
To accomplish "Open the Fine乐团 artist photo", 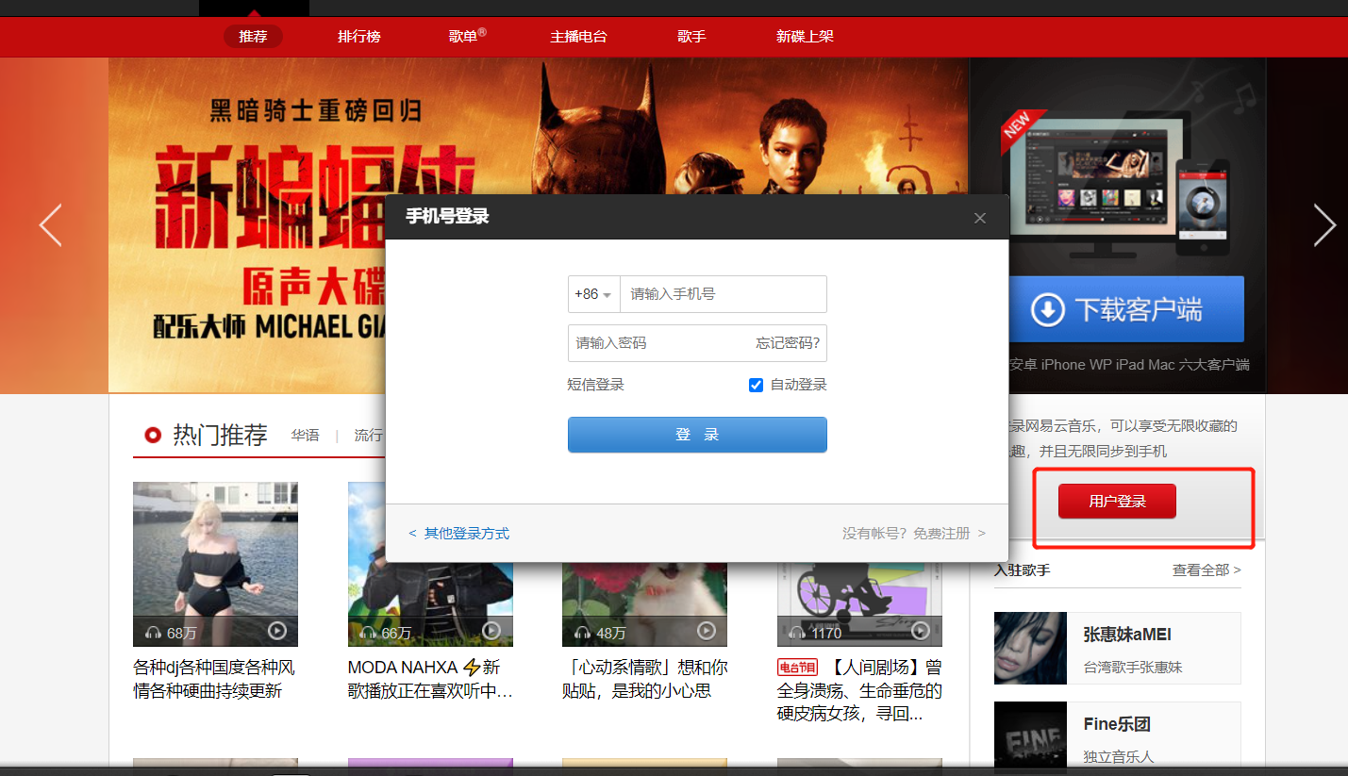I will [x=1030, y=737].
